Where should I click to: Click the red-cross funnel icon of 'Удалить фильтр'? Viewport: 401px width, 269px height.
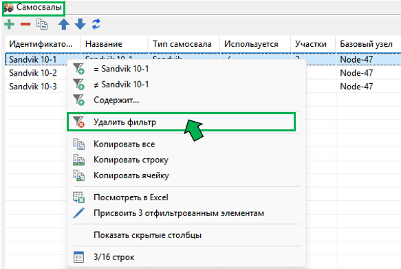[x=79, y=122]
